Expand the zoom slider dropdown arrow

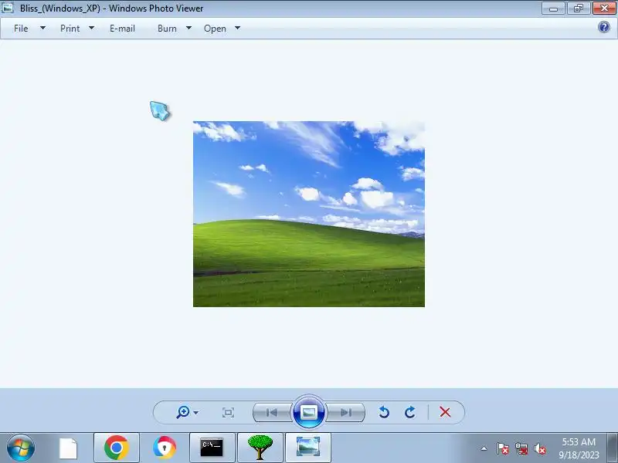pyautogui.click(x=196, y=413)
